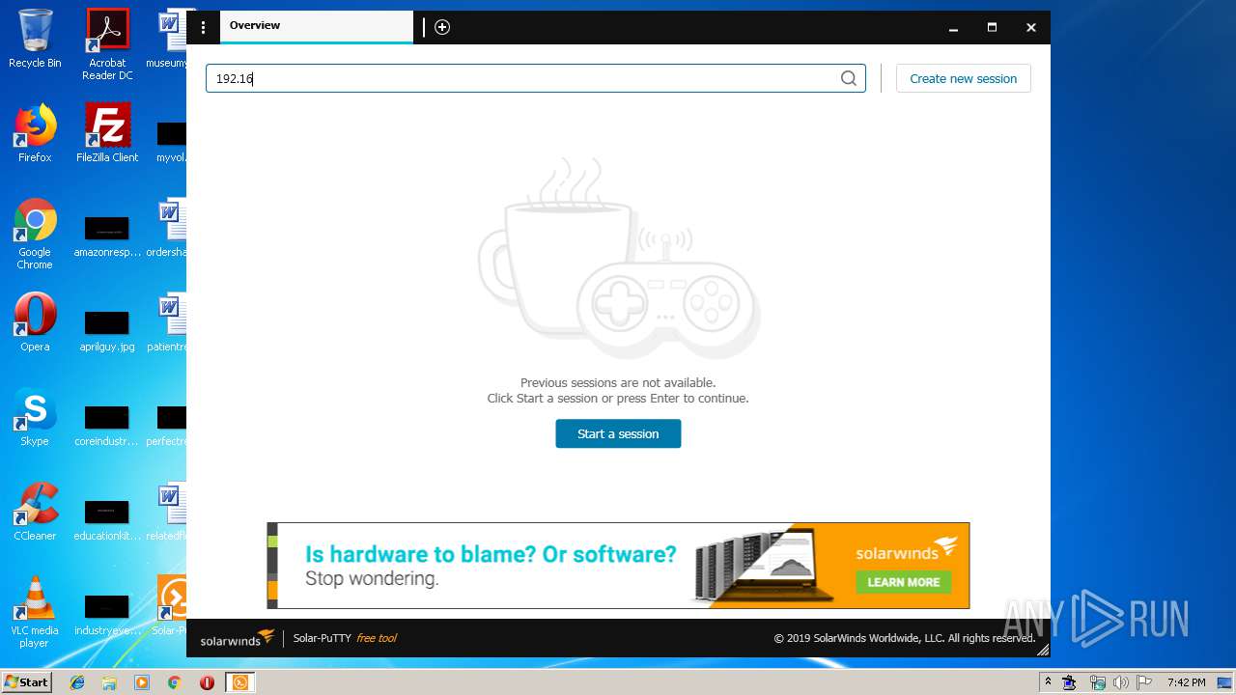The image size is (1236, 695).
Task: Open volume control in system tray
Action: (x=1120, y=682)
